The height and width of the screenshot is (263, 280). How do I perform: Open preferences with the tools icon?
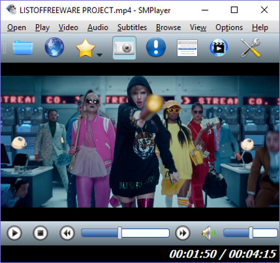click(x=250, y=48)
